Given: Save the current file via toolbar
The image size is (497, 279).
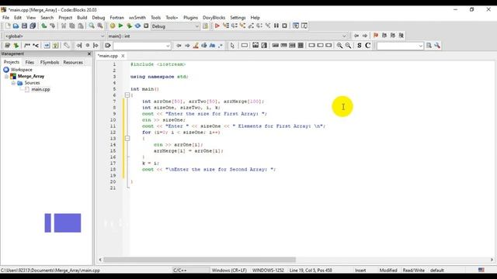Looking at the screenshot, I should (24, 26).
